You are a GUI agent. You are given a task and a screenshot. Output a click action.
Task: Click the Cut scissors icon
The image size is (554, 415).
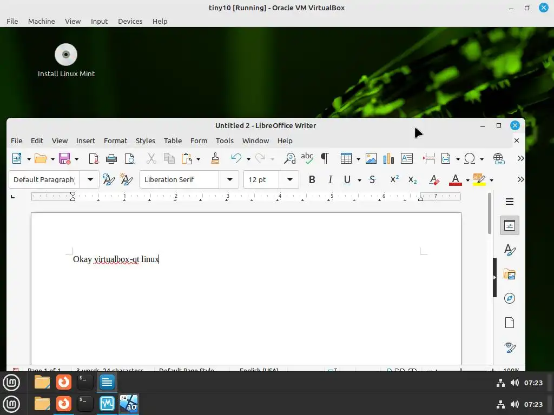(151, 158)
